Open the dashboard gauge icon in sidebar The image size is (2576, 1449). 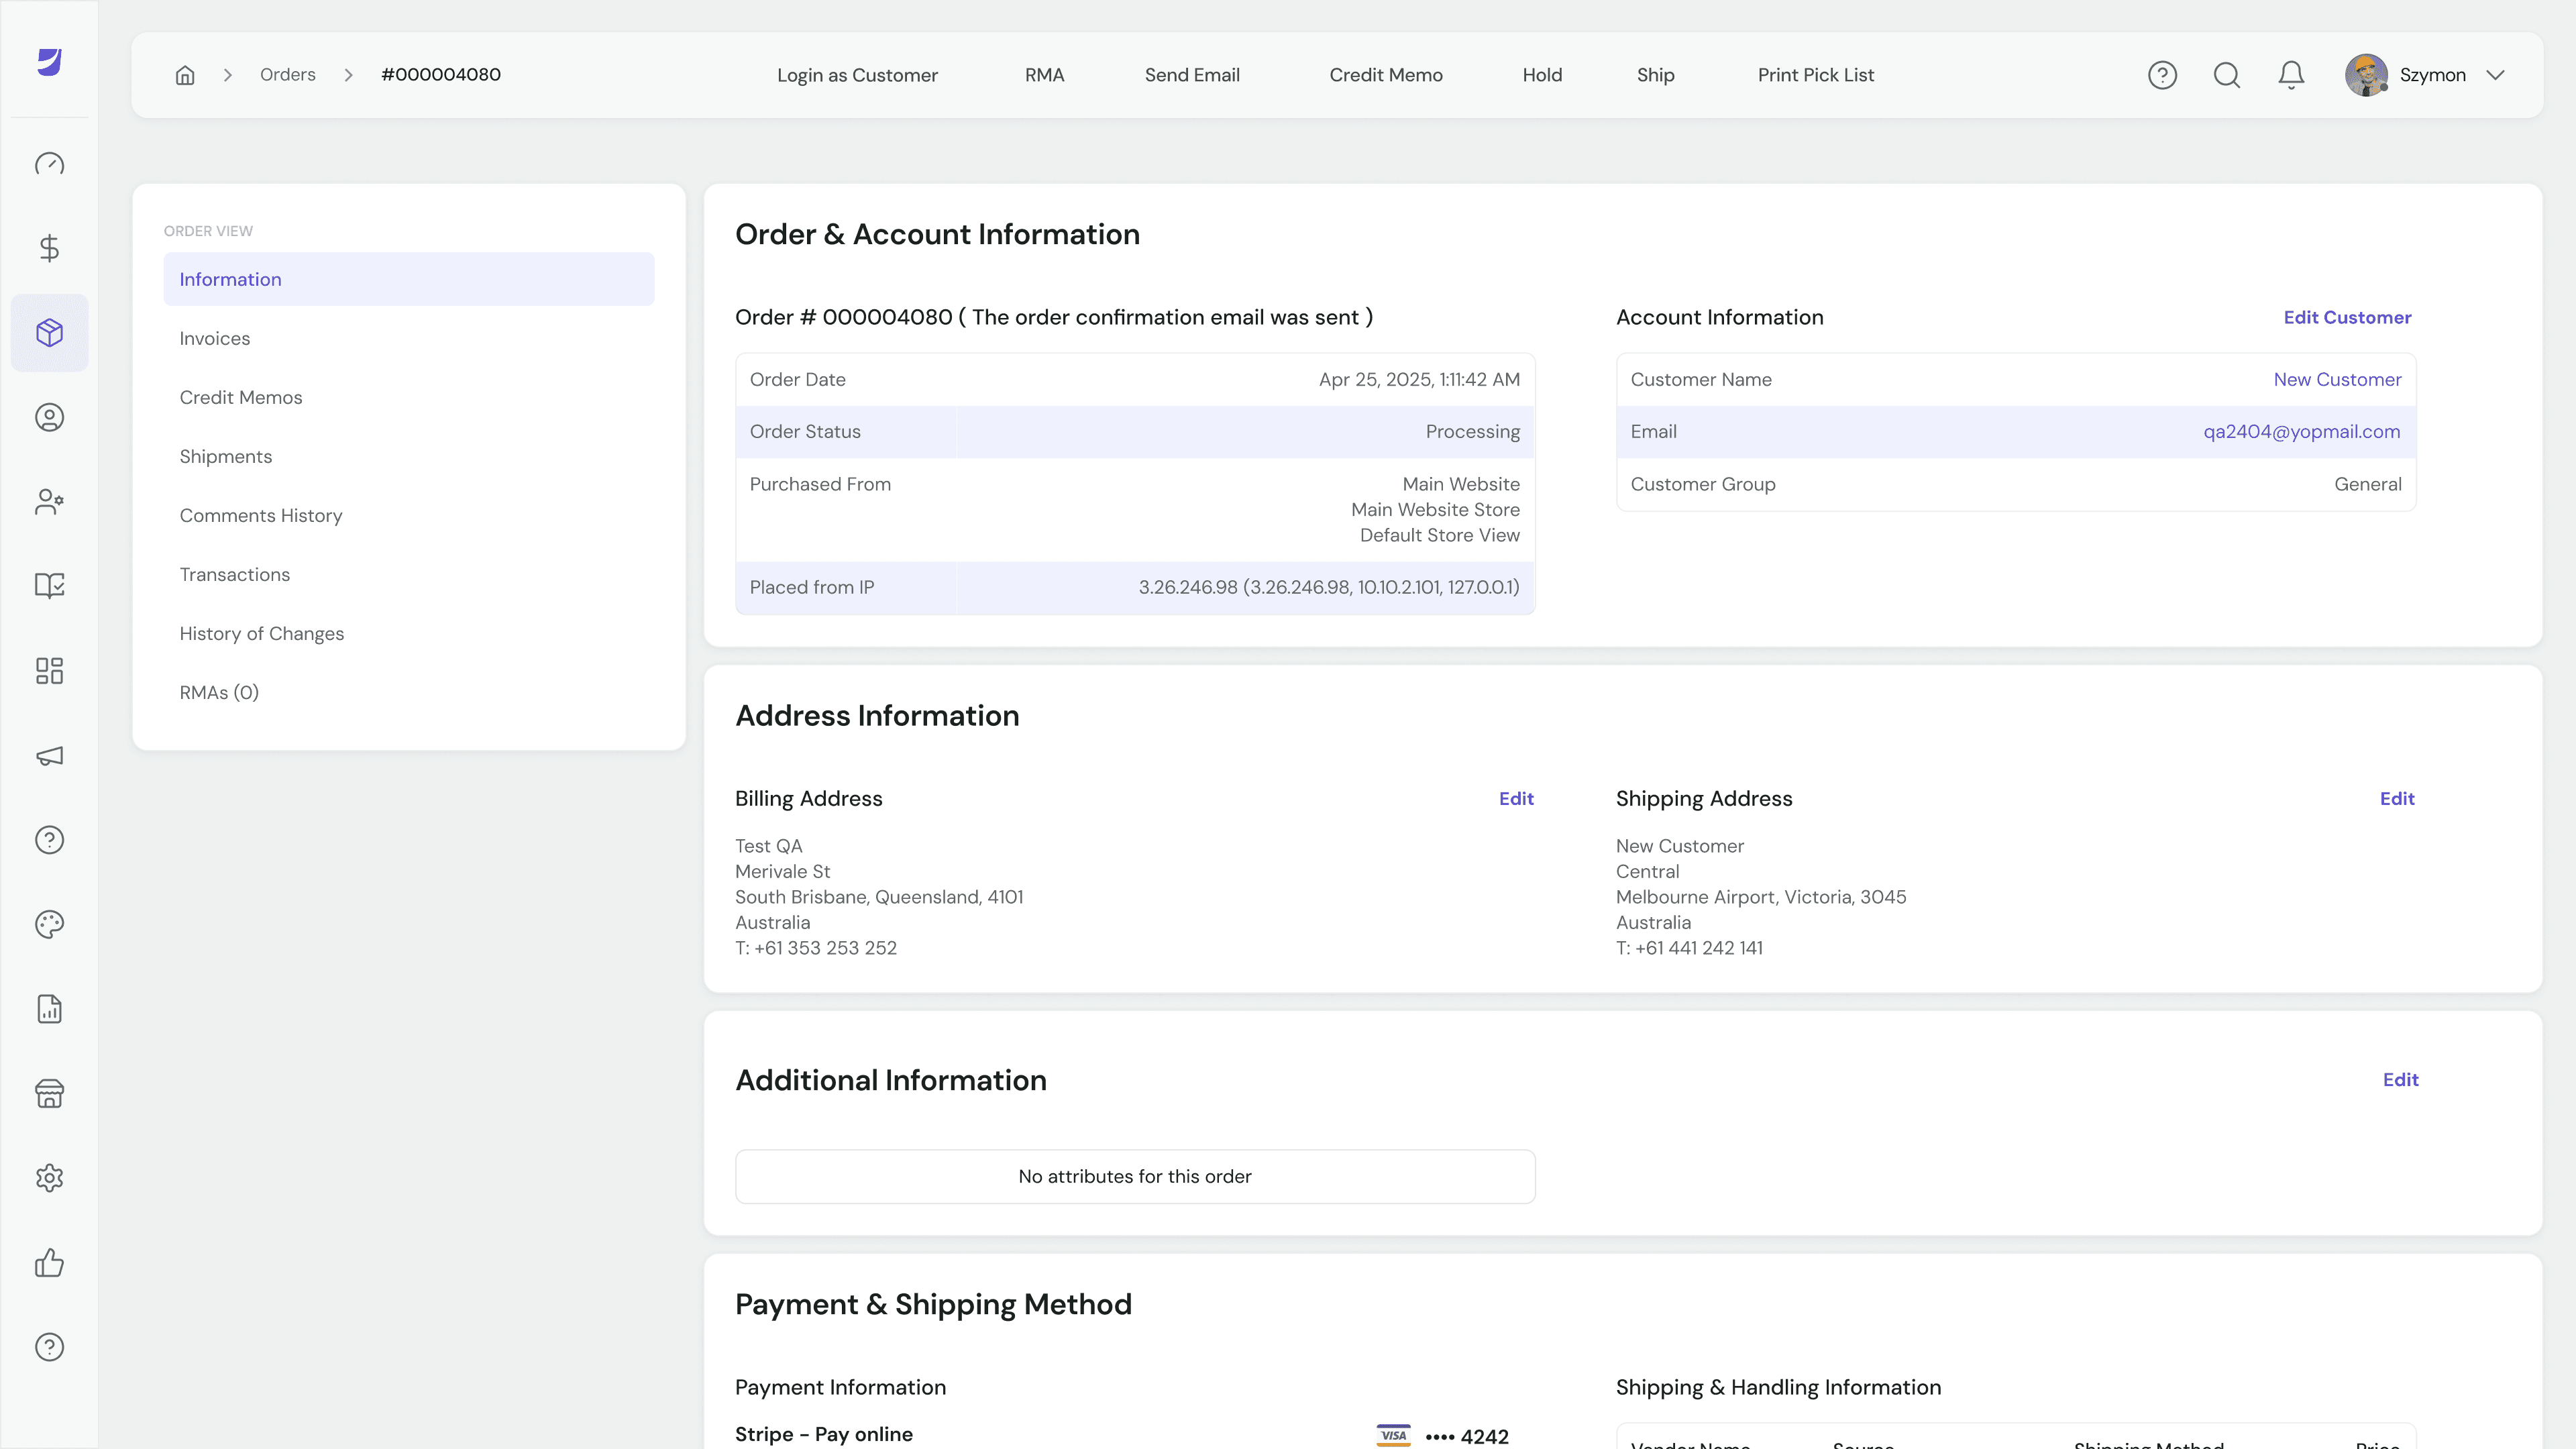point(49,164)
